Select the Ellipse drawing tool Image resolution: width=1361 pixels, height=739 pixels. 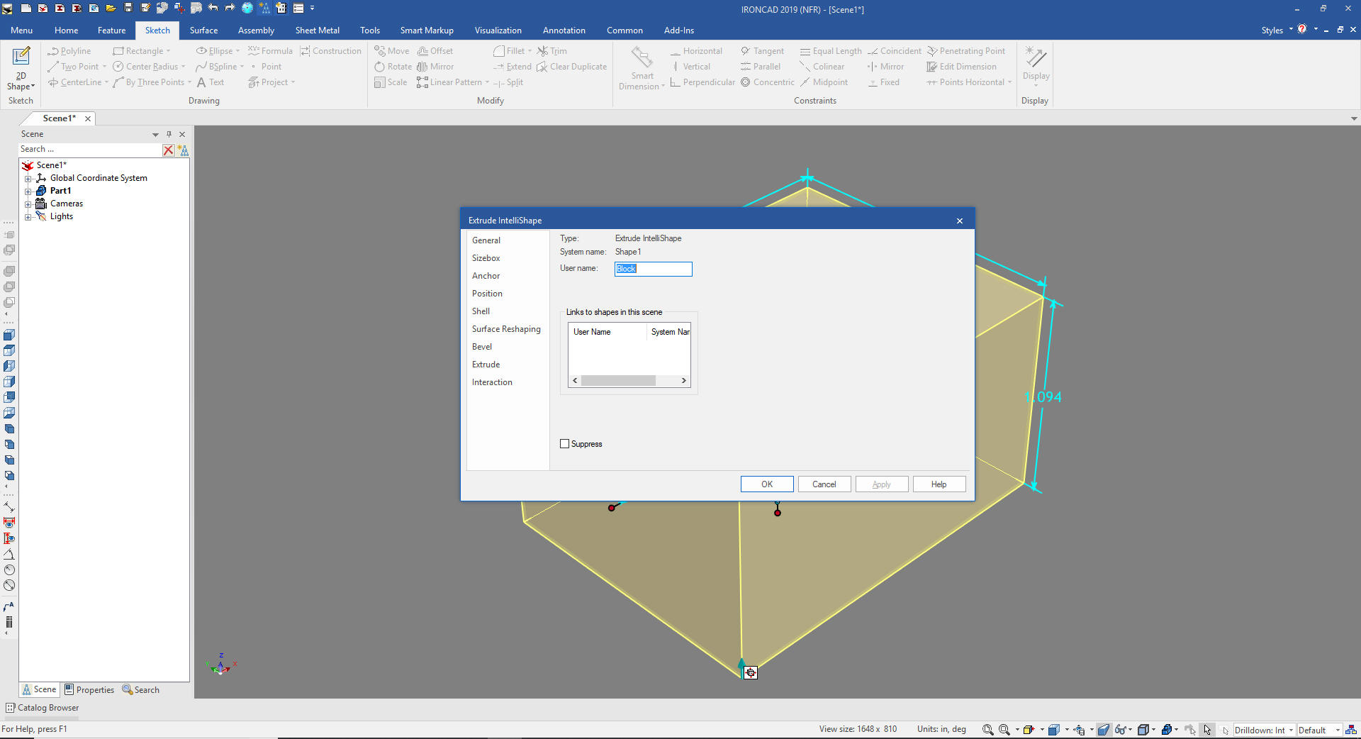217,51
